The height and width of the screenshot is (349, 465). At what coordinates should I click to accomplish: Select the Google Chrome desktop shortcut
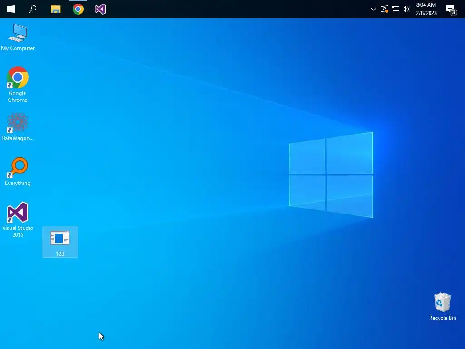coord(18,85)
